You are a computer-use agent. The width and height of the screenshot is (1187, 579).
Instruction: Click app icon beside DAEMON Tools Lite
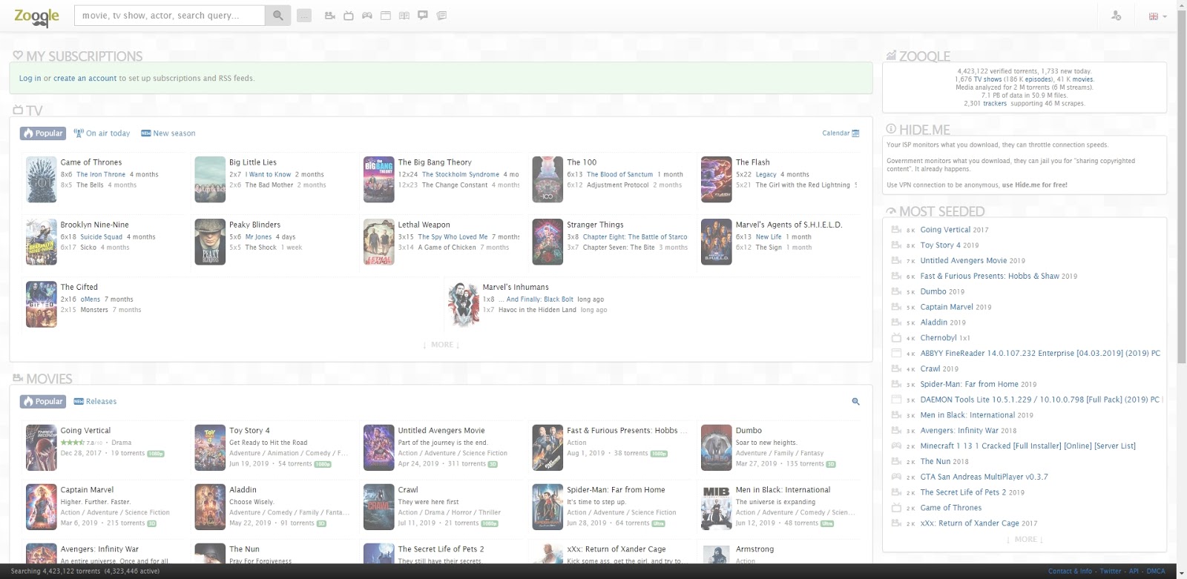pos(895,400)
